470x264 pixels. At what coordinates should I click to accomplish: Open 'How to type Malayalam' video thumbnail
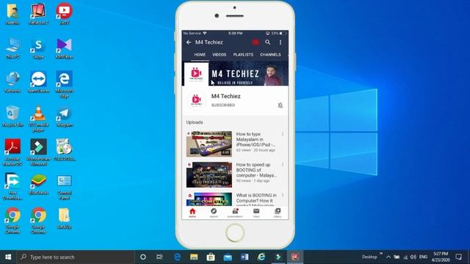[209, 144]
